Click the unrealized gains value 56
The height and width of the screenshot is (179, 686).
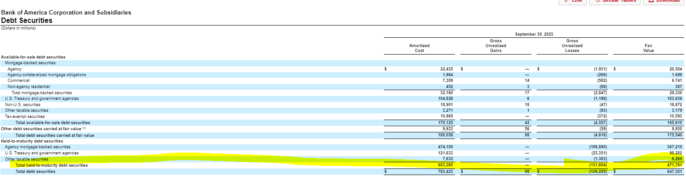click(x=527, y=129)
